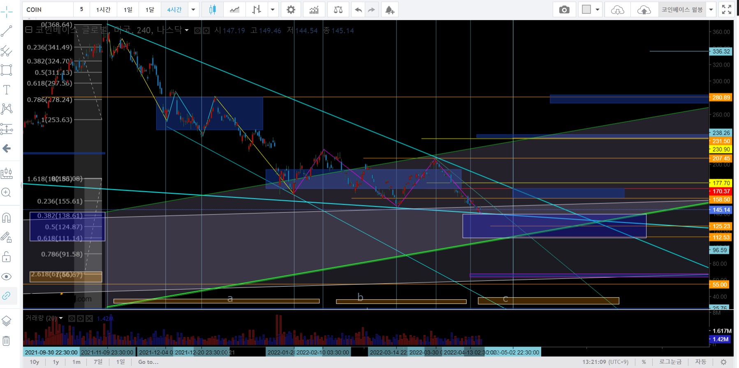Open the indicators menu icon
The height and width of the screenshot is (368, 739).
pyautogui.click(x=314, y=9)
